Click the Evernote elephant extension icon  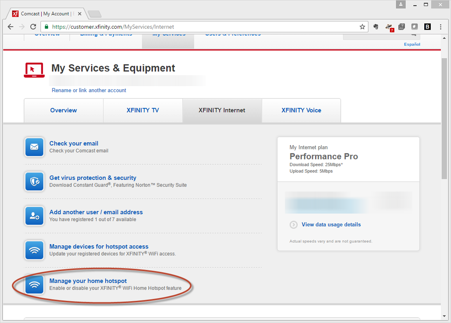pyautogui.click(x=376, y=27)
